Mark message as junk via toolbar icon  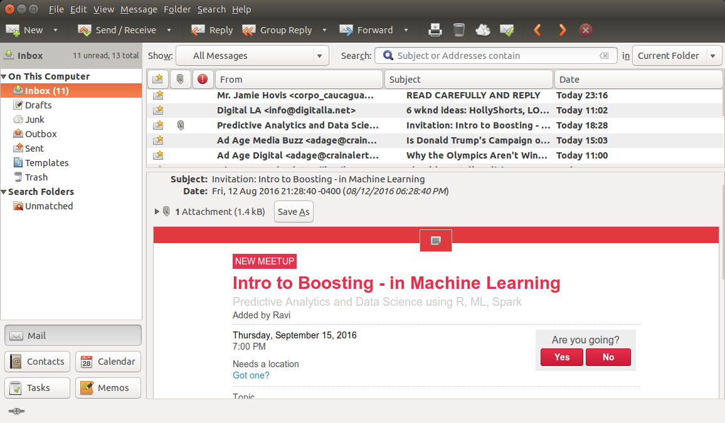tap(483, 30)
